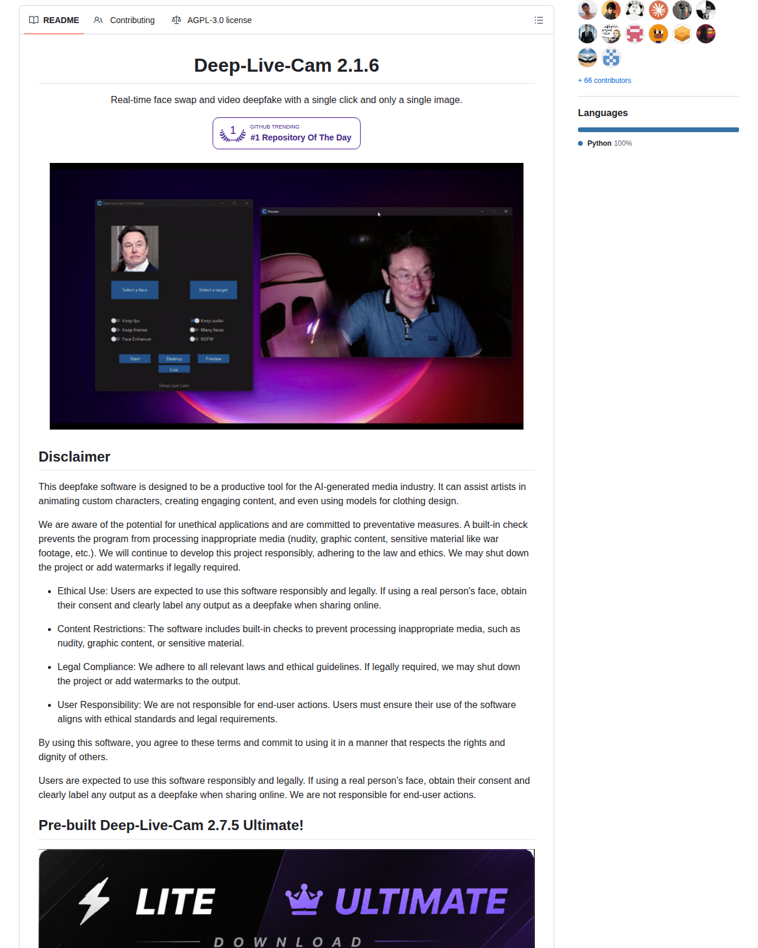This screenshot has height=948, width=758.
Task: Click the "Pre-built Deep-Live-Cam 2.7.5 Ultimate!" heading
Action: coord(171,825)
